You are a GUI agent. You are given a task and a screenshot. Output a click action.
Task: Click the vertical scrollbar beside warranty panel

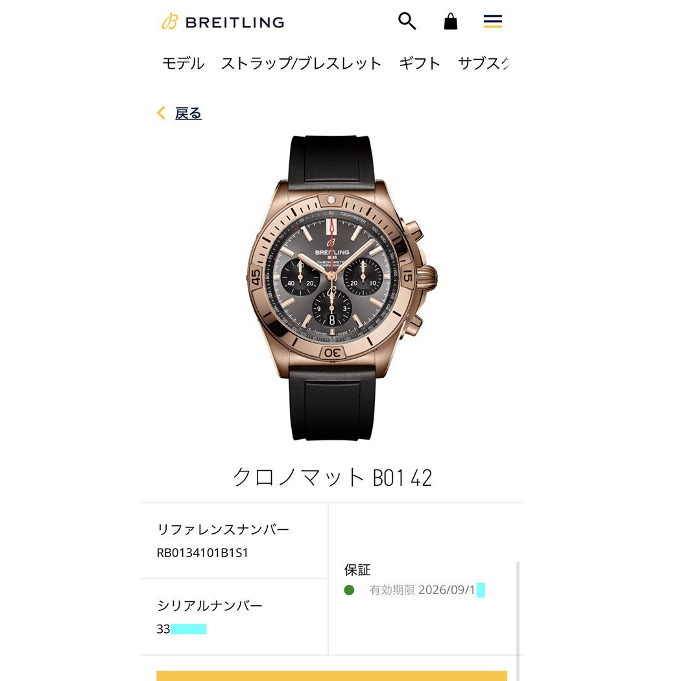pos(518,621)
